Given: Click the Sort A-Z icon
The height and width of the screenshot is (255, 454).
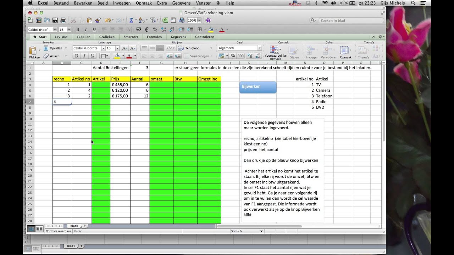Looking at the screenshot, I should pos(141,20).
